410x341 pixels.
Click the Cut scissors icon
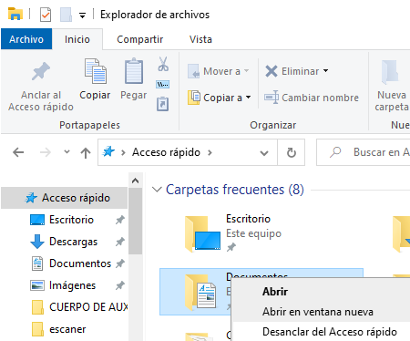coord(163,64)
